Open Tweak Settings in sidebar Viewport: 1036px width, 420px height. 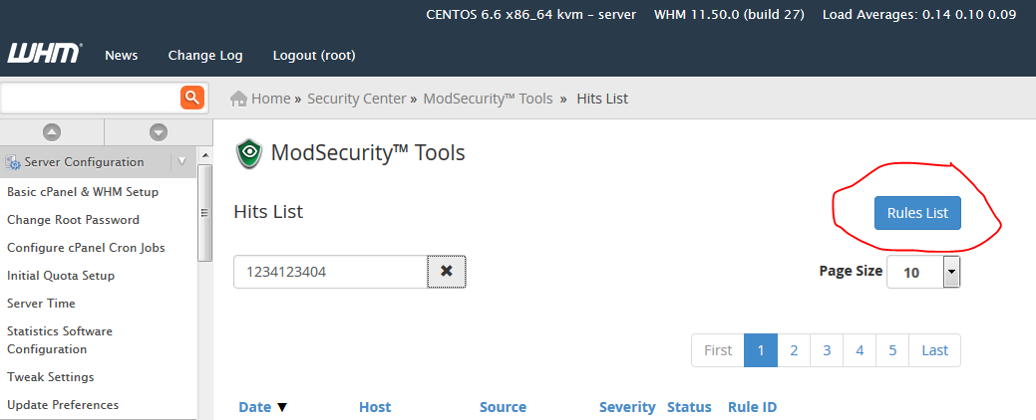tap(51, 377)
